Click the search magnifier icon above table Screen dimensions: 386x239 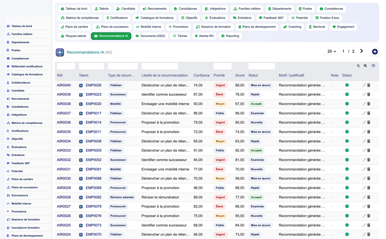tap(358, 66)
